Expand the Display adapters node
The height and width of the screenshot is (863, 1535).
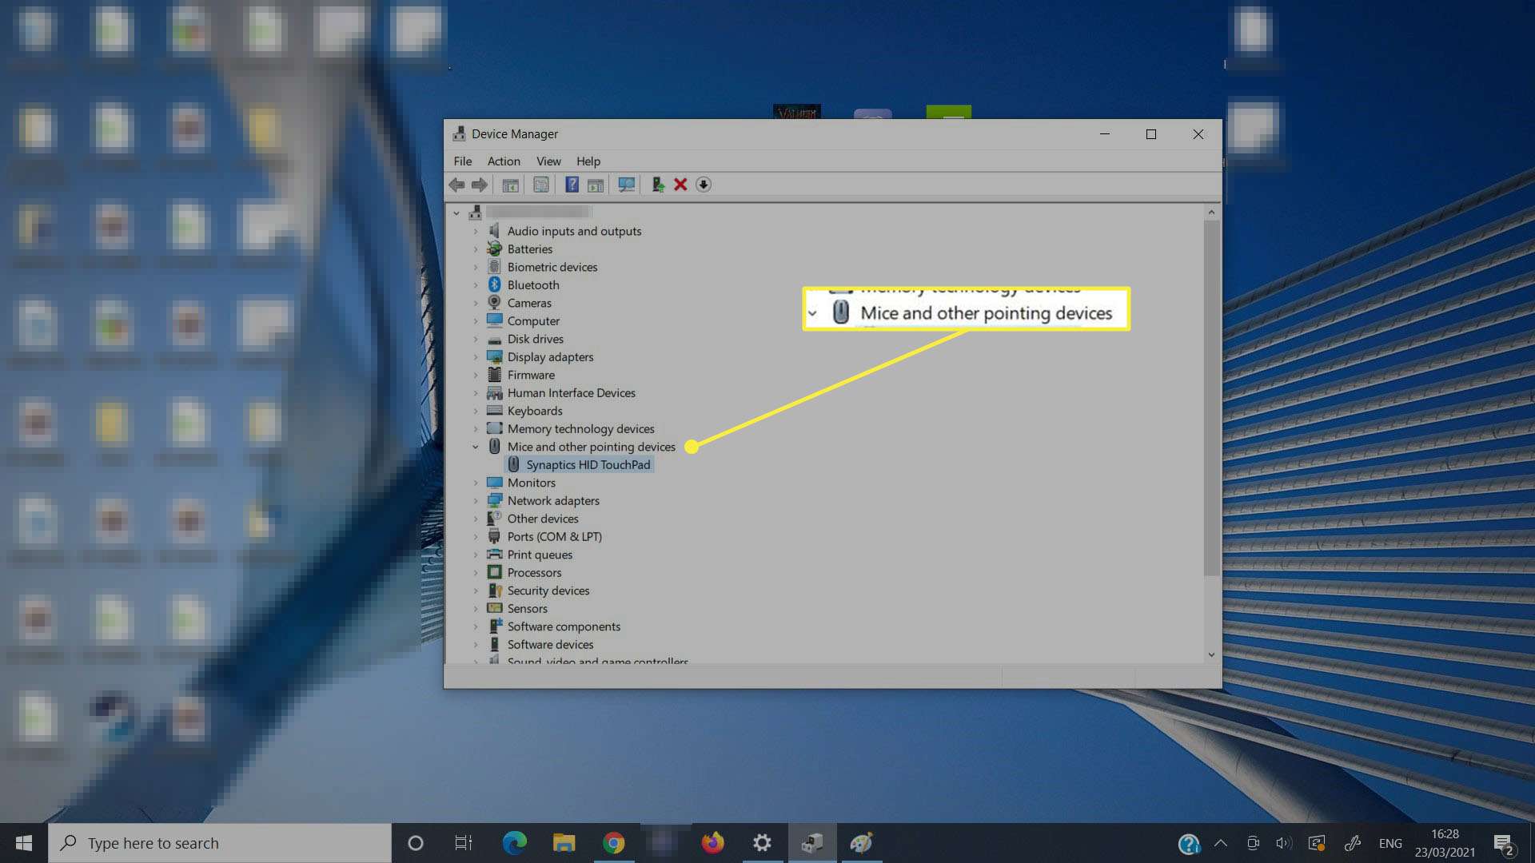point(476,356)
